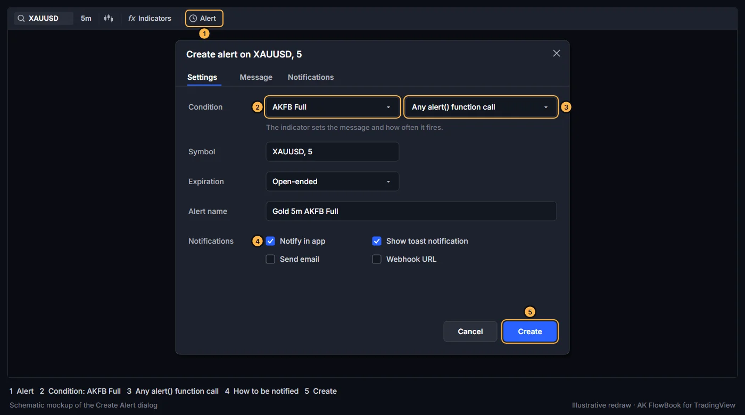Image resolution: width=745 pixels, height=415 pixels.
Task: Open the AKFB Full condition dropdown
Action: pos(333,107)
